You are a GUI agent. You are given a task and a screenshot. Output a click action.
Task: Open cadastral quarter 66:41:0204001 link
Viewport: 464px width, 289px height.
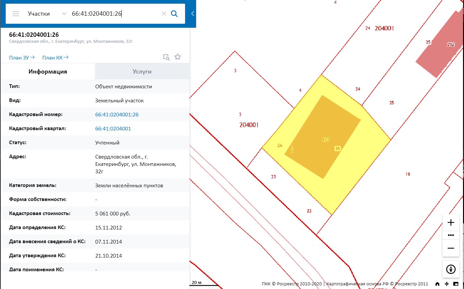tap(113, 129)
